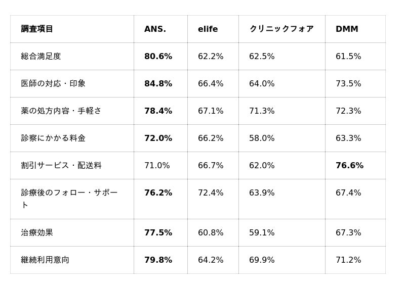Click the elife column header
Image resolution: width=405 pixels, height=289 pixels.
click(208, 29)
